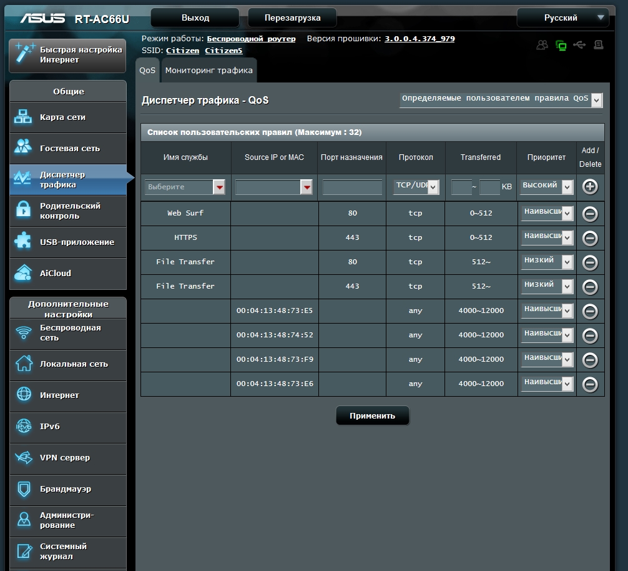This screenshot has width=628, height=571.
Task: Click the network connection status icon
Action: (x=561, y=45)
